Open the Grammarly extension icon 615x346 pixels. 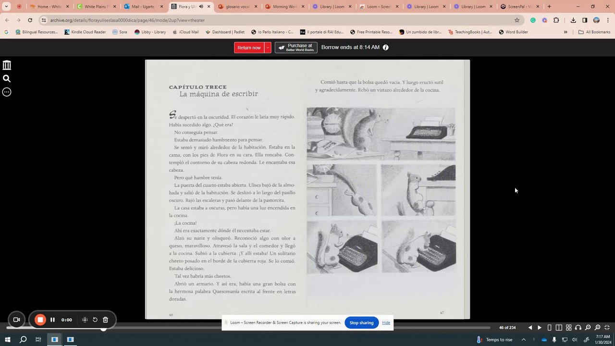tap(533, 20)
